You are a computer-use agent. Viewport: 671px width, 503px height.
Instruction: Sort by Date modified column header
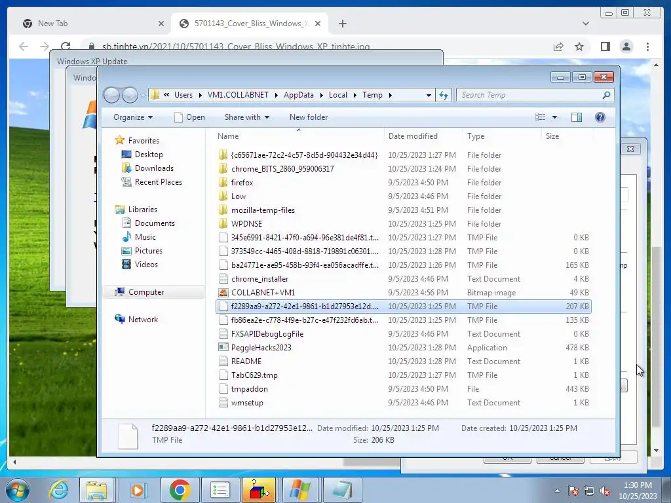(x=423, y=136)
